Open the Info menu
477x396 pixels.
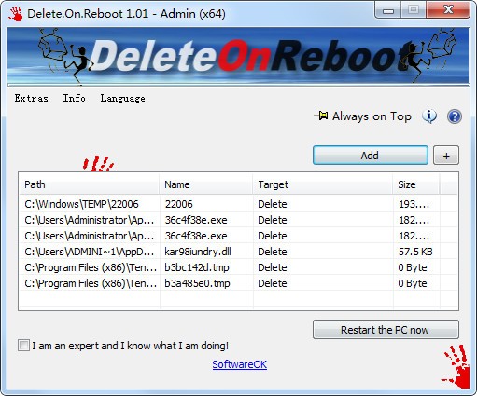[x=74, y=98]
